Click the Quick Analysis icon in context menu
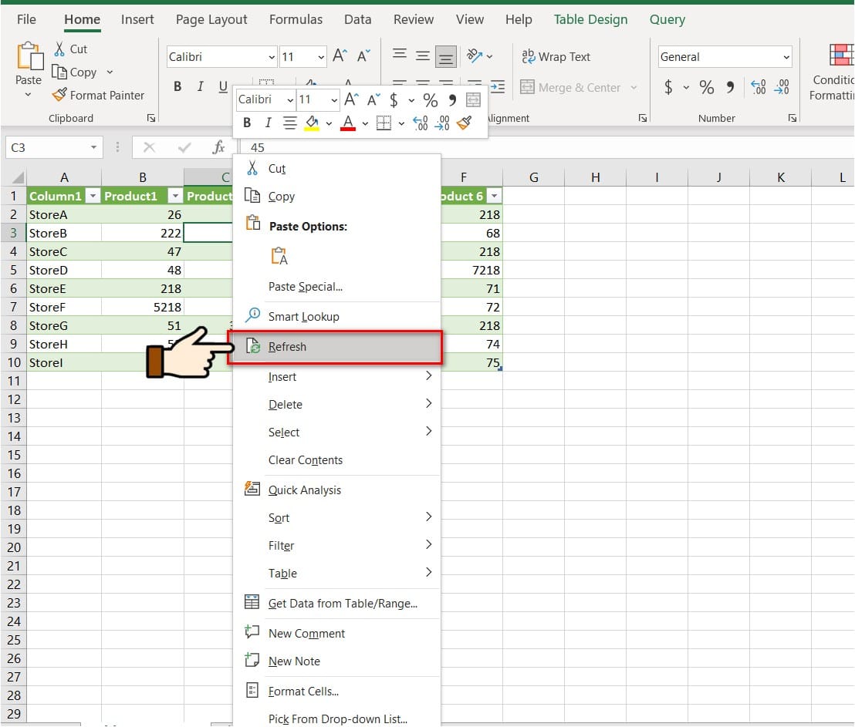 [x=252, y=488]
